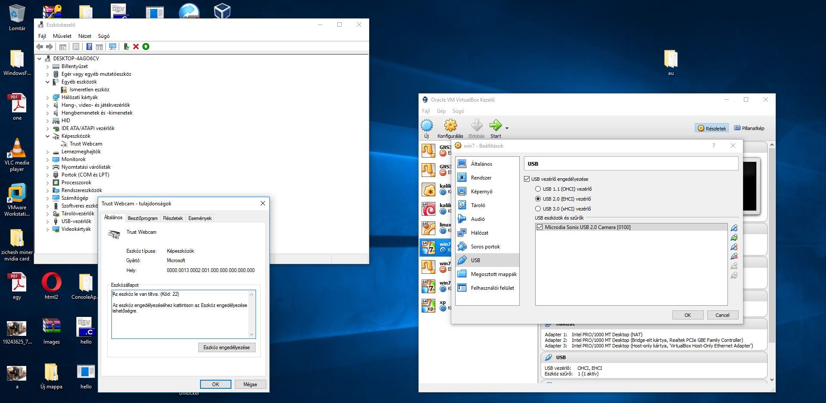
Task: Click the VirtualBox details pane scrollbar down arrow
Action: [772, 380]
